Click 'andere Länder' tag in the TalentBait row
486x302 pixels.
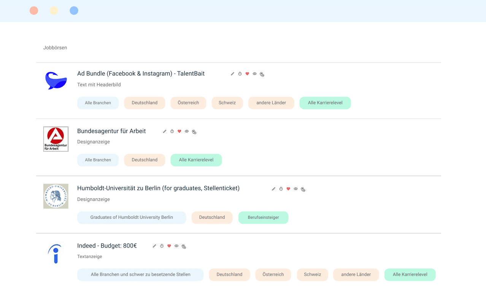tap(271, 103)
